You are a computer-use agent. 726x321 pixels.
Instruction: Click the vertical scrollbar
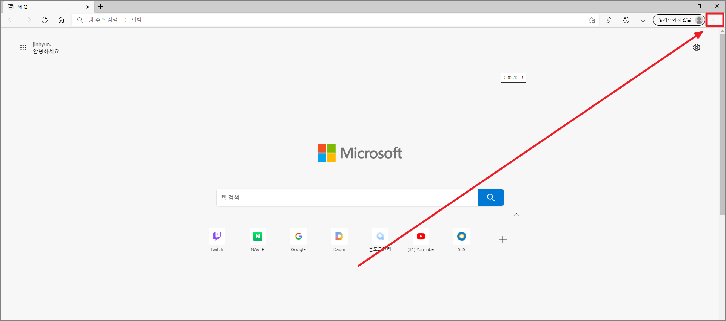[x=722, y=124]
